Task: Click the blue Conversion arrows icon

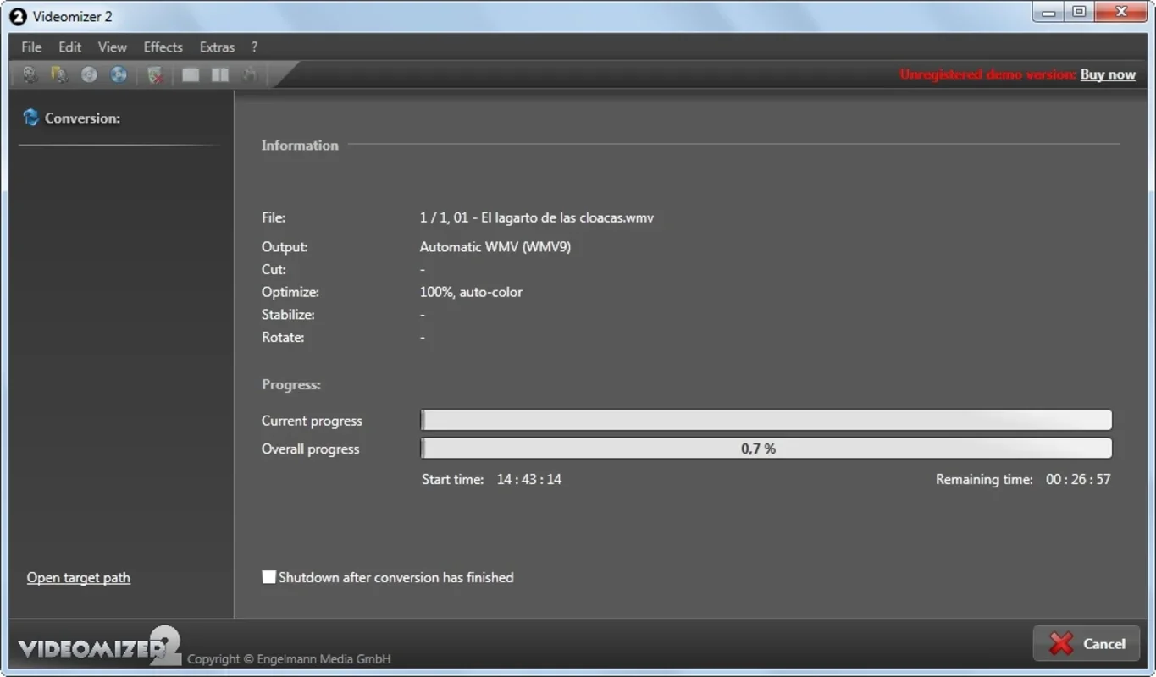Action: (x=31, y=118)
